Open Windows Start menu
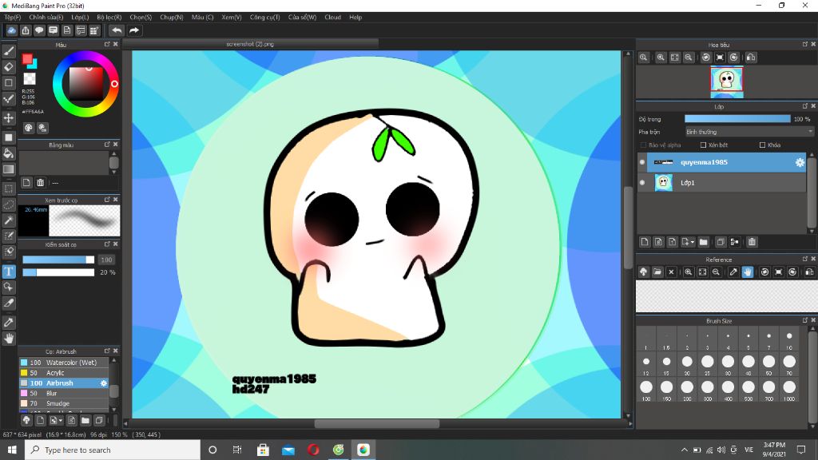This screenshot has width=818, height=460. coord(12,450)
